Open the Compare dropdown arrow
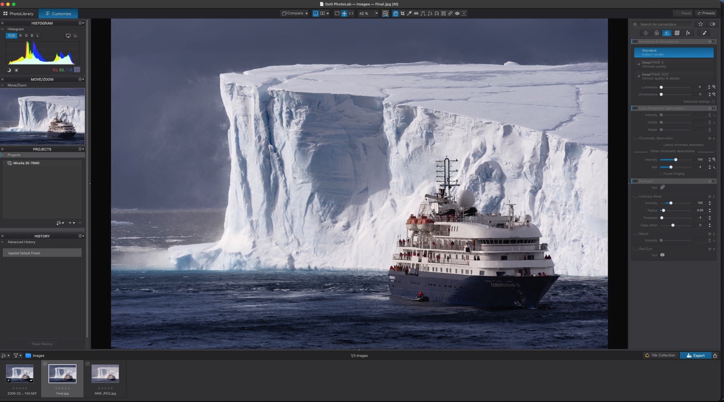Screen dimensions: 724x402 point(306,13)
